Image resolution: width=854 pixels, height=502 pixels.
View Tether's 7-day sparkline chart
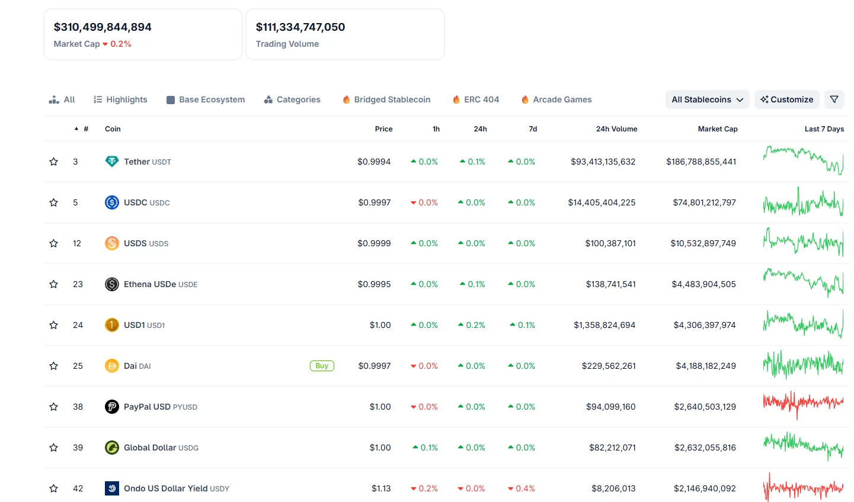(x=803, y=160)
